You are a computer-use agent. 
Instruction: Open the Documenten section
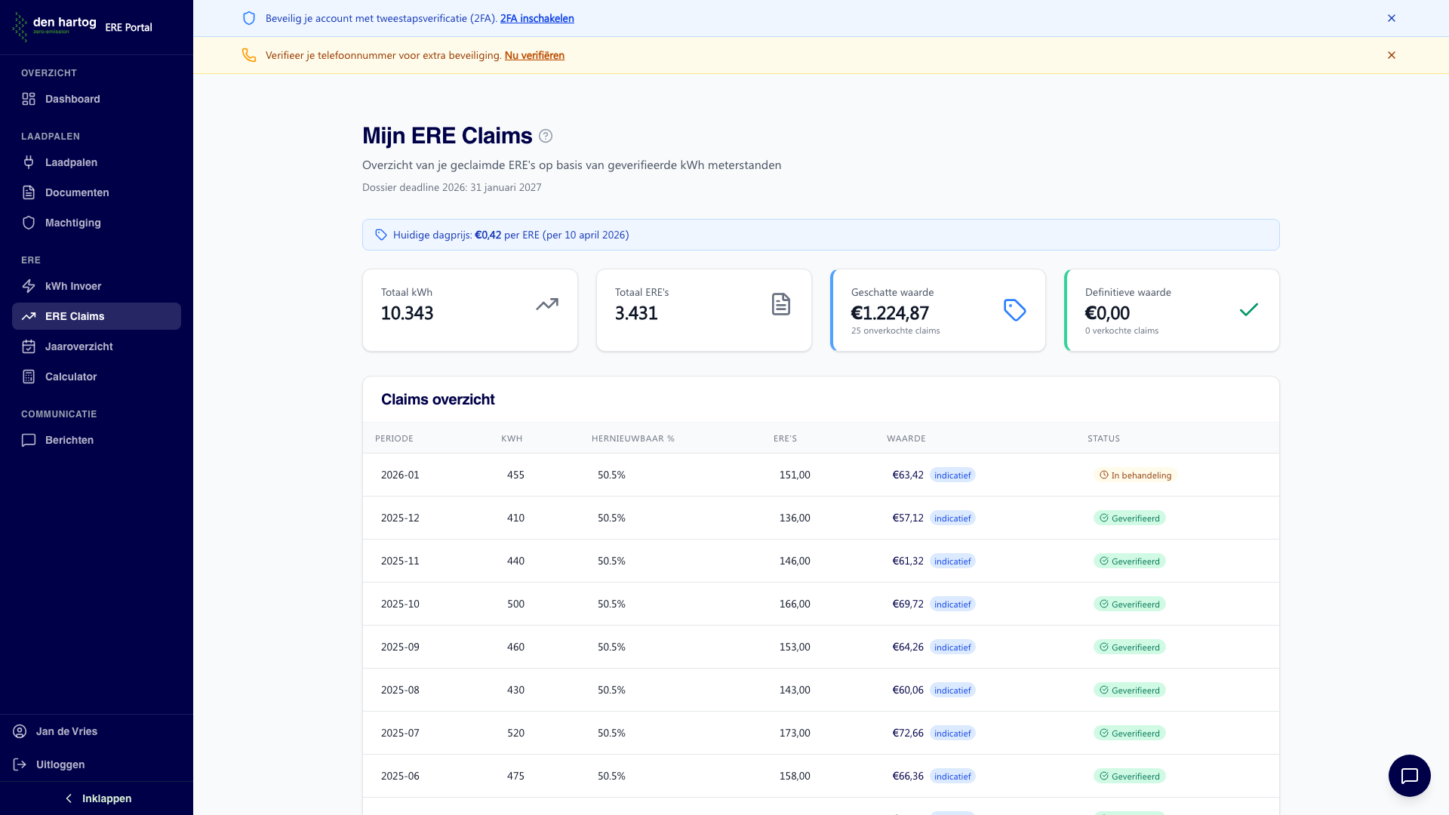tap(97, 192)
